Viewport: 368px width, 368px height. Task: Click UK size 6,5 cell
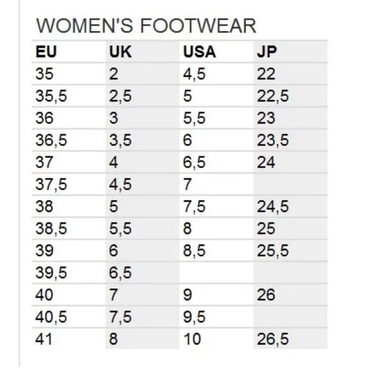coord(143,273)
